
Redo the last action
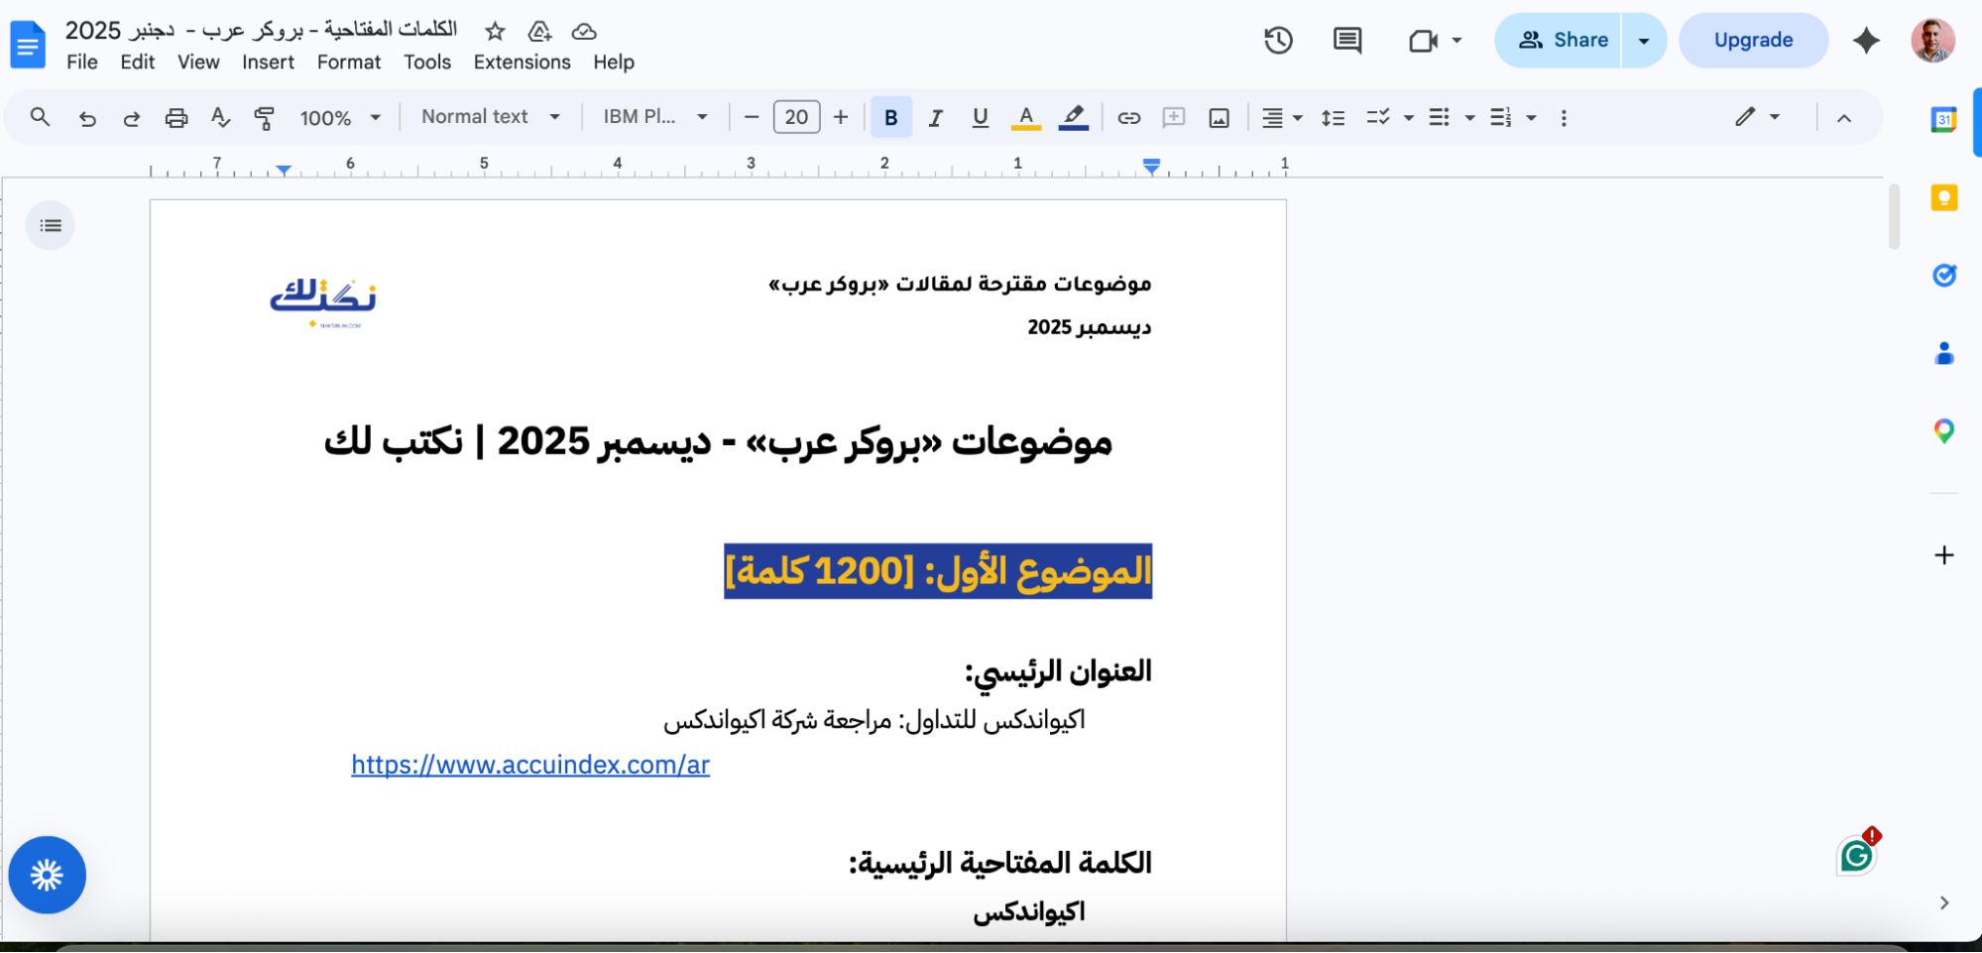[x=131, y=118]
